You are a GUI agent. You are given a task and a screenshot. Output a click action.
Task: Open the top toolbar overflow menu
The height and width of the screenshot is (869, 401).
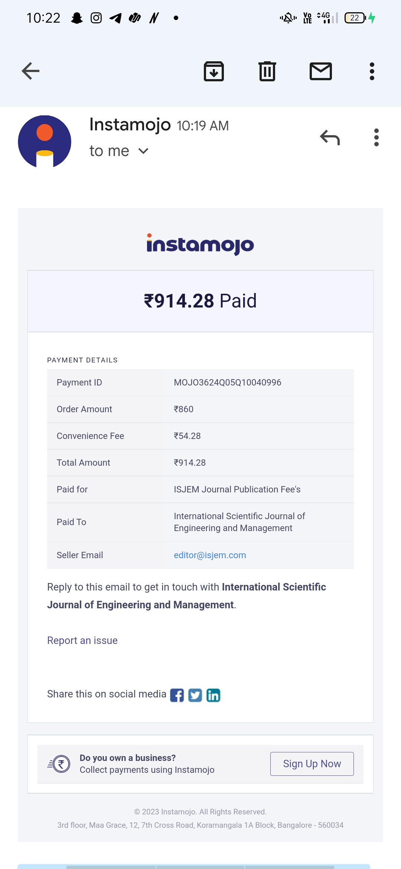[372, 71]
